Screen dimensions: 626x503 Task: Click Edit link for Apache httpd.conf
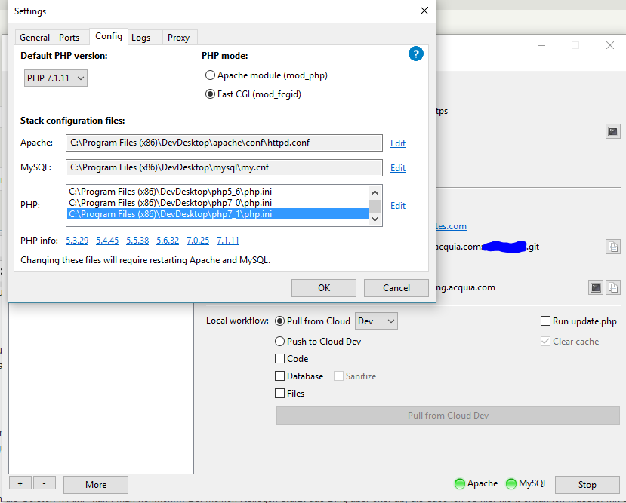tap(398, 143)
